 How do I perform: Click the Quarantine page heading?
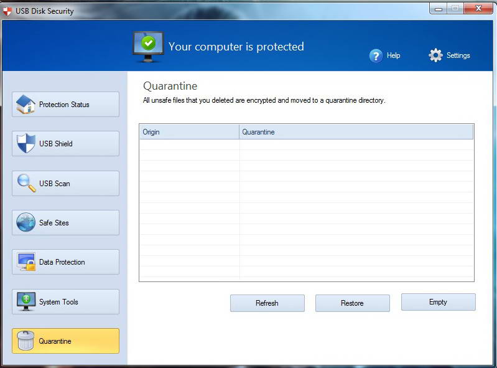170,86
